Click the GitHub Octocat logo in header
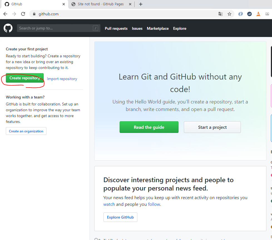The image size is (272, 240). pyautogui.click(x=8, y=28)
